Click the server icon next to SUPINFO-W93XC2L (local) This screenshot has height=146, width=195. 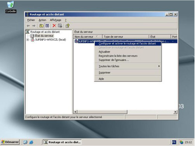tap(33, 40)
